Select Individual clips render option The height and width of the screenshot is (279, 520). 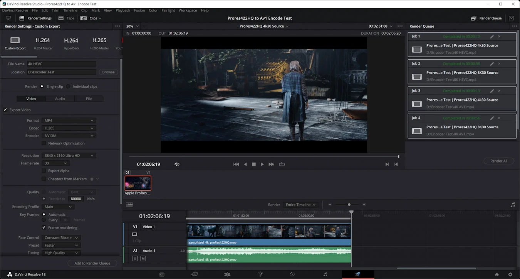point(68,86)
